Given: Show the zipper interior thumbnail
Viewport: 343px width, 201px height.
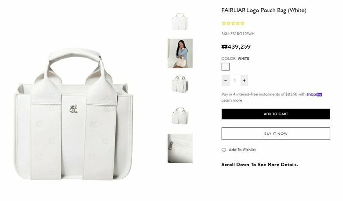Looking at the screenshot, I should tap(180, 148).
